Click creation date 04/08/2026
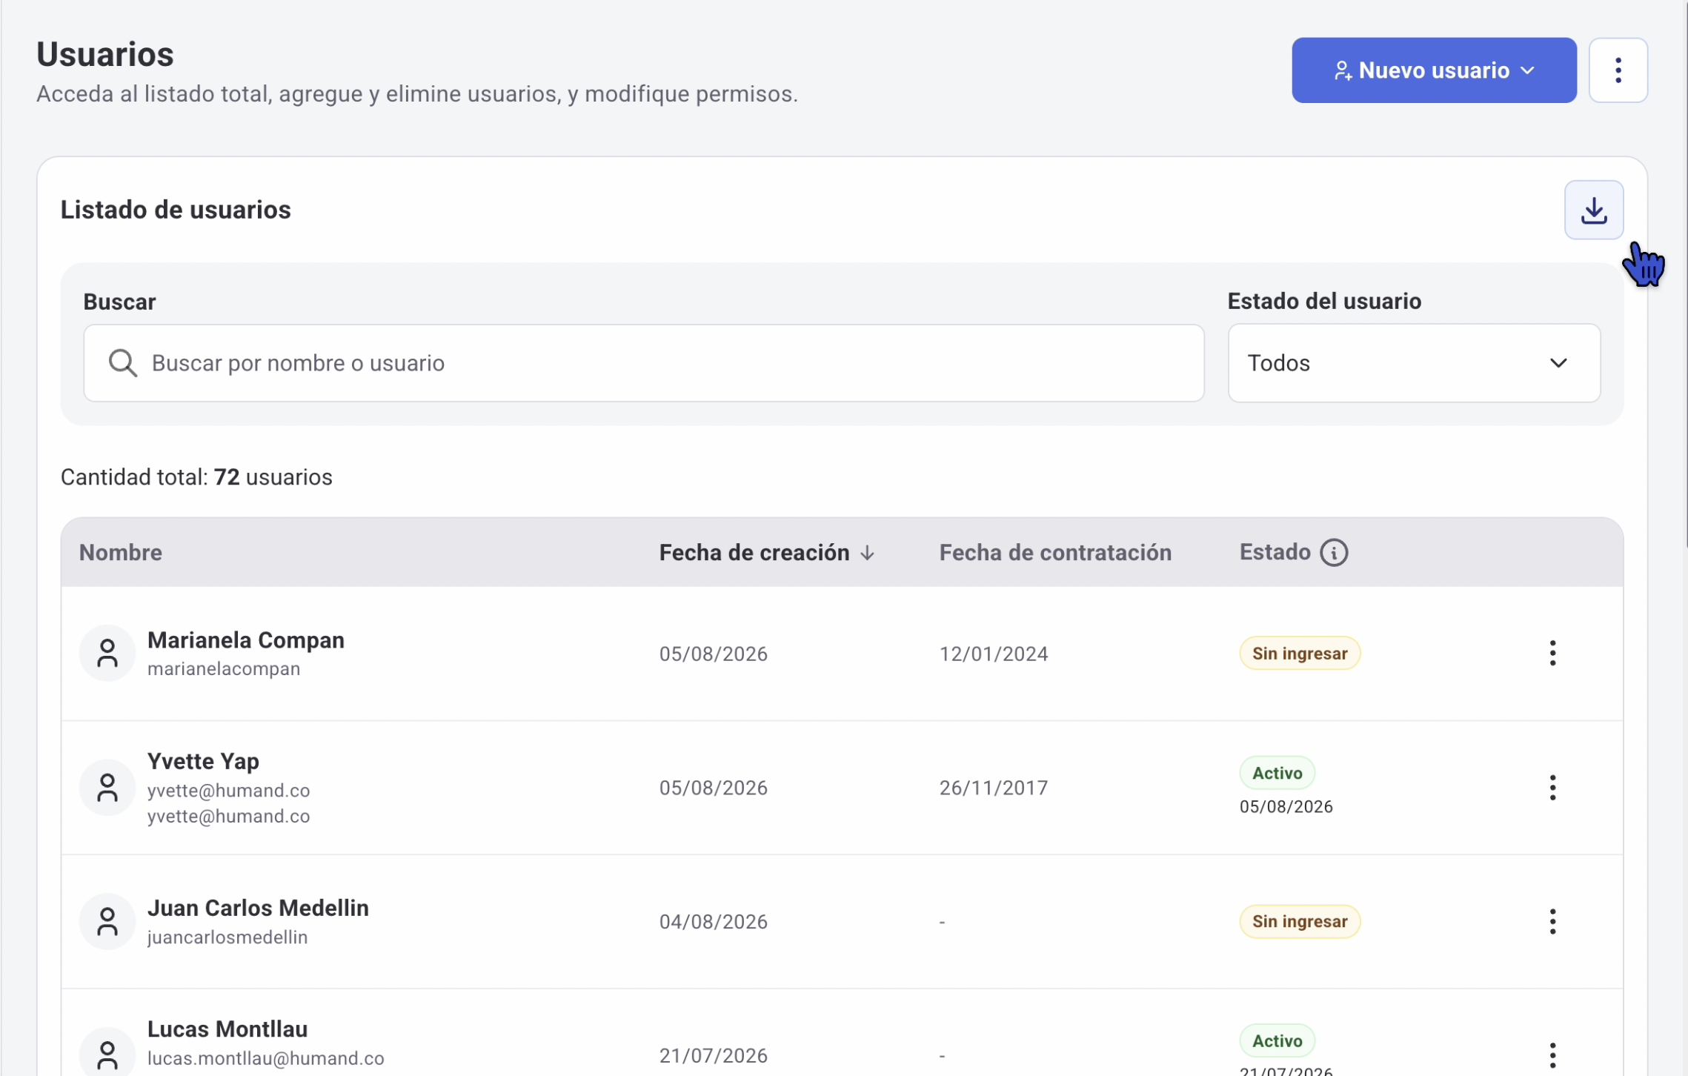The height and width of the screenshot is (1076, 1688). point(713,922)
